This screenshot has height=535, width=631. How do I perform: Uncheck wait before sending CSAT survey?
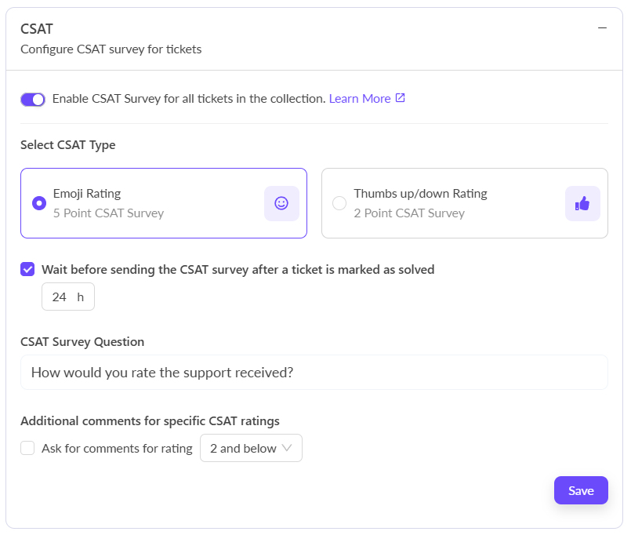coord(27,269)
